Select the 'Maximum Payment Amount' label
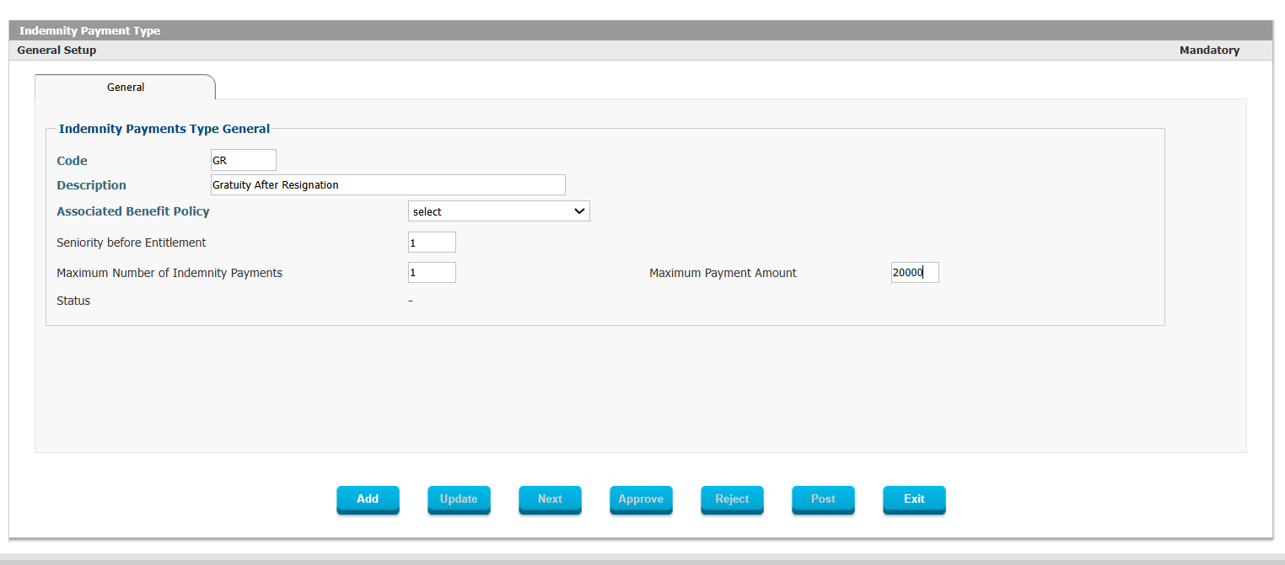Viewport: 1285px width, 565px height. pos(723,273)
